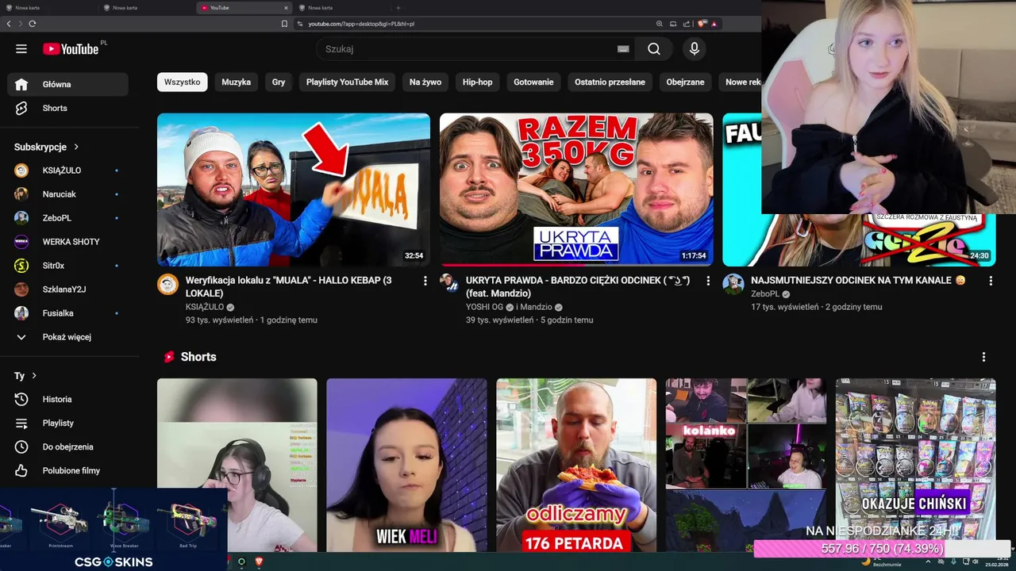Select the Obejrzane filter chip

coord(685,82)
